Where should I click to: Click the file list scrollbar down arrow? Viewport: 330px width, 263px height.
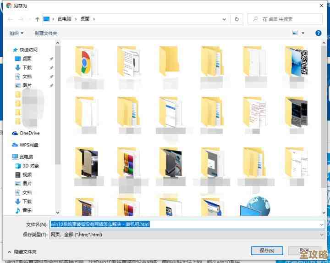pyautogui.click(x=324, y=213)
